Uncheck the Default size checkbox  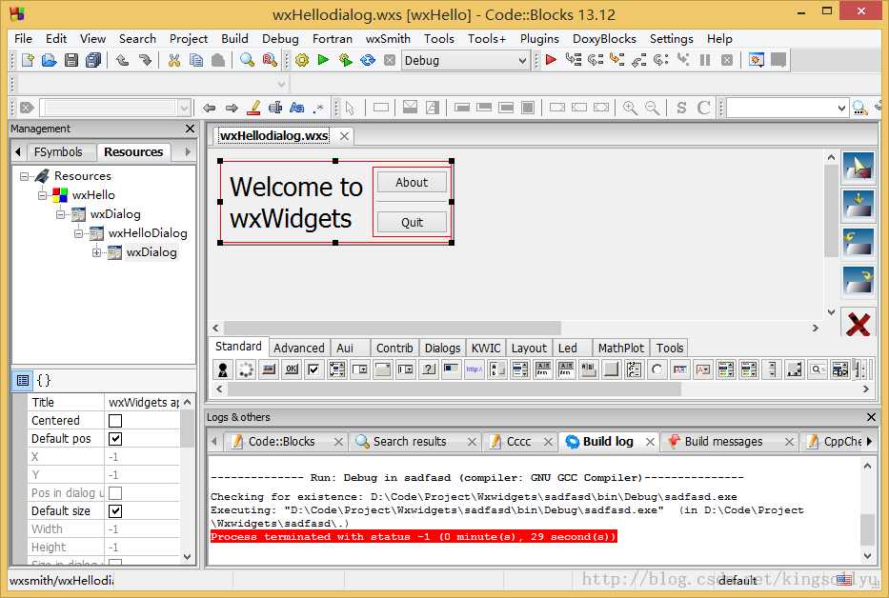[x=115, y=511]
